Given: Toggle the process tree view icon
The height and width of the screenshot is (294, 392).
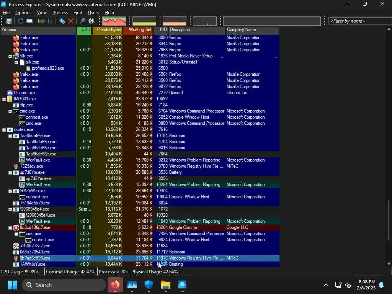Looking at the screenshot, I should (x=50, y=21).
